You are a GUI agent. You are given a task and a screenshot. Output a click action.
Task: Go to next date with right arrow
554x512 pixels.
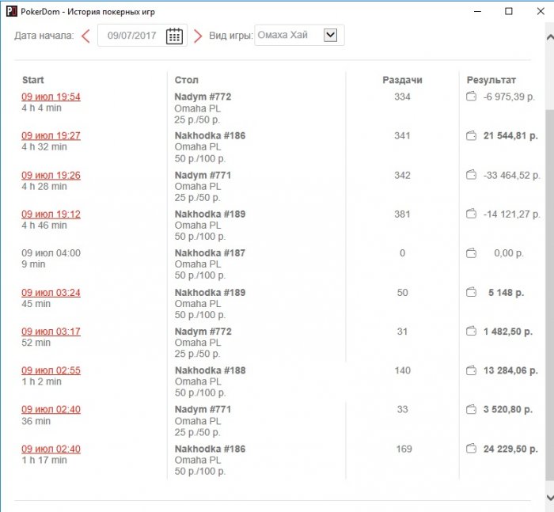click(x=198, y=36)
